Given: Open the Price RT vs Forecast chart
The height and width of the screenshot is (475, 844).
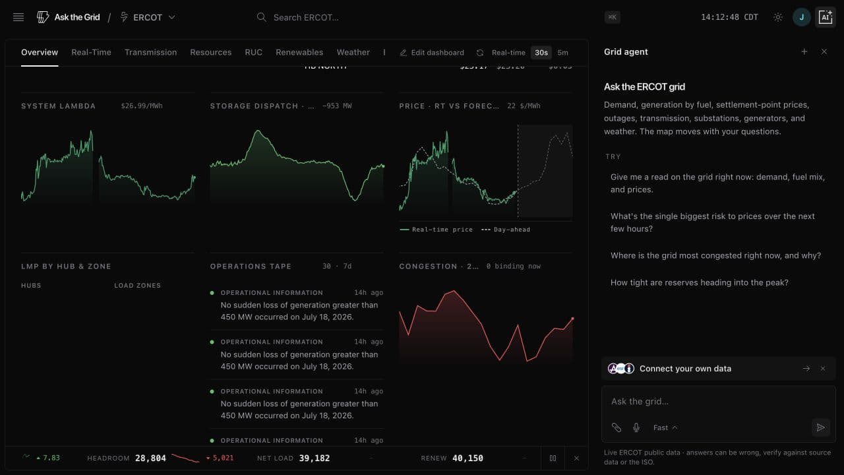Looking at the screenshot, I should pos(486,170).
